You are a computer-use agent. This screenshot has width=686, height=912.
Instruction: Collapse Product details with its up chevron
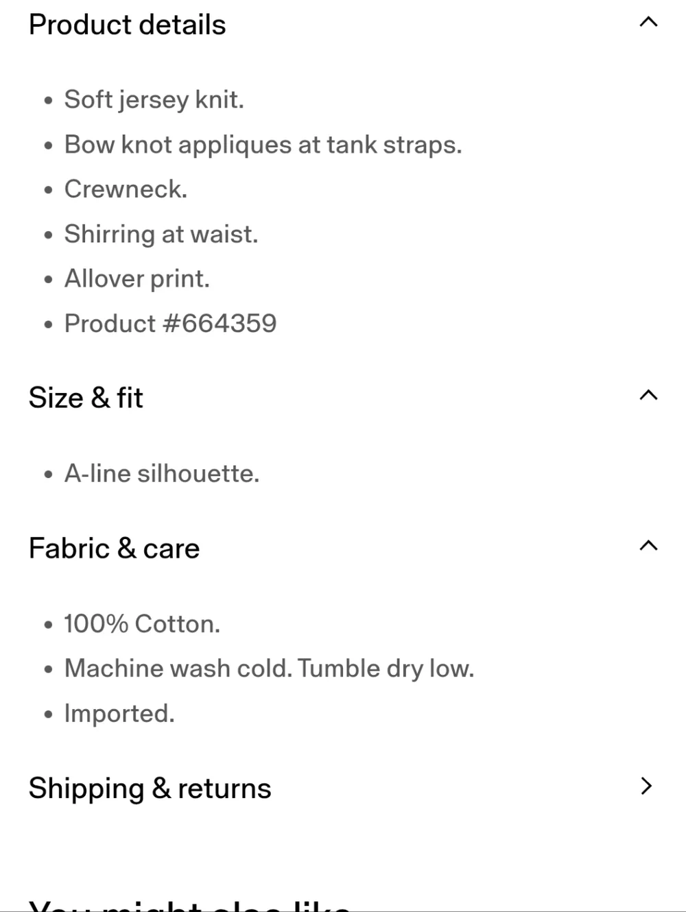648,22
